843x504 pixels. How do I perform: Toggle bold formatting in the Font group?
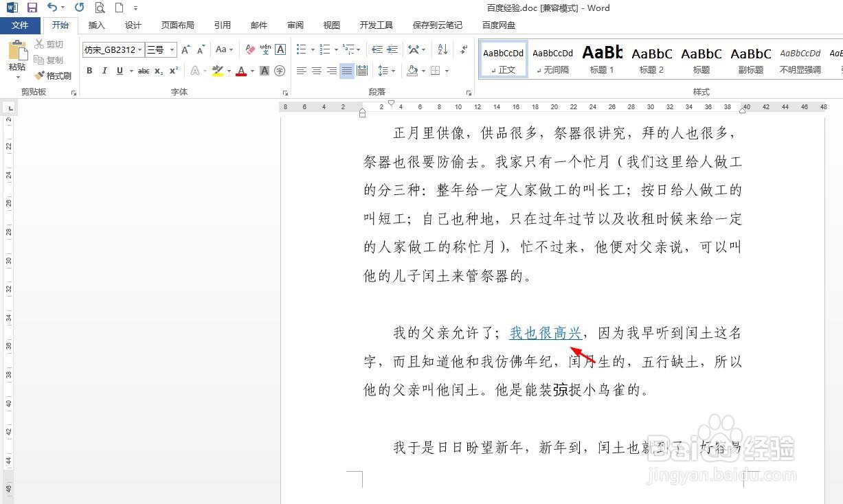(89, 71)
